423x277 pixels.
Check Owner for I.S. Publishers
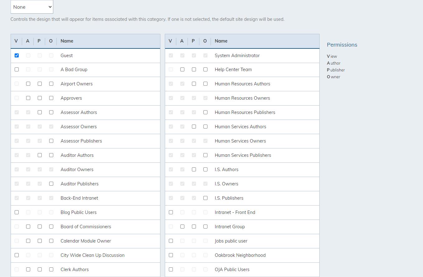[206, 198]
